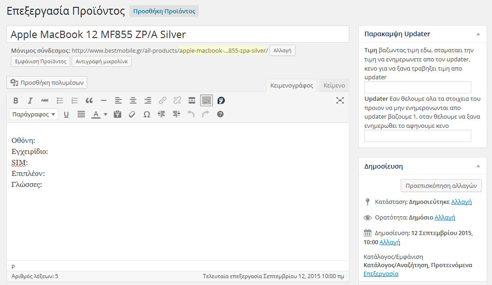Undo the last edit
492x285 pixels.
tap(191, 114)
